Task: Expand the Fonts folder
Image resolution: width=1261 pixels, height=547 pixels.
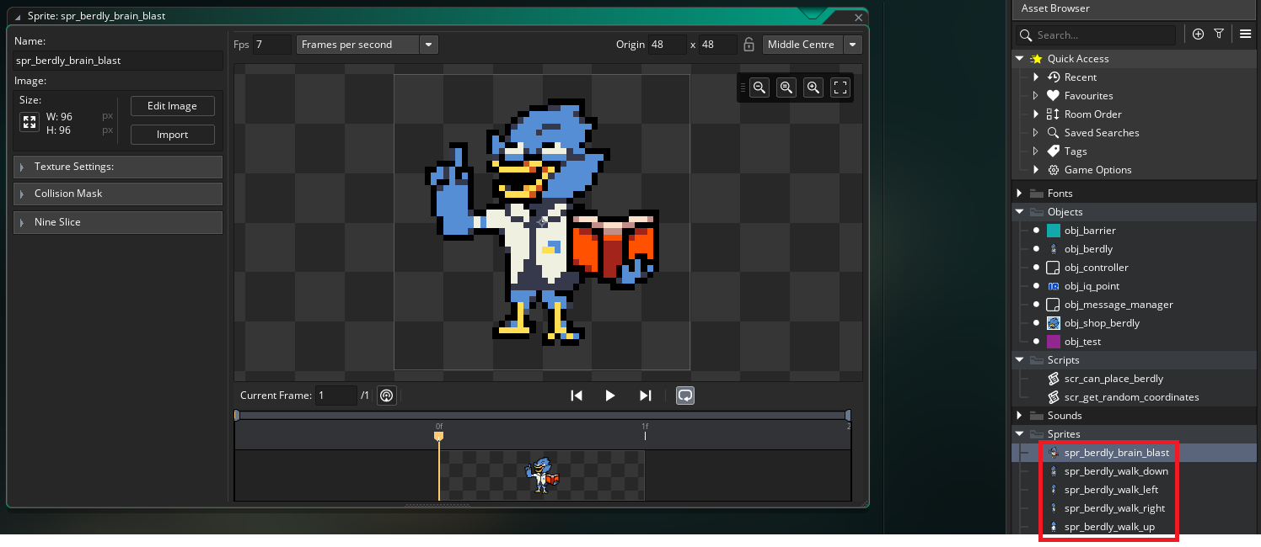Action: (1020, 194)
